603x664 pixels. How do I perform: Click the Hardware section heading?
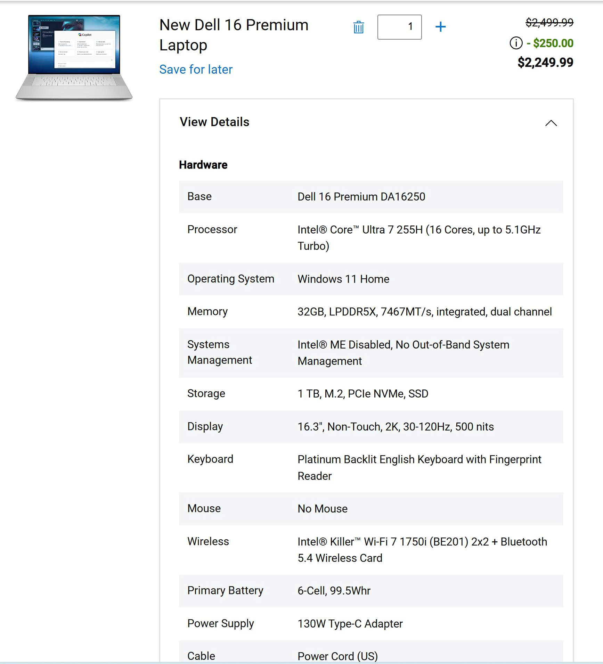tap(203, 165)
